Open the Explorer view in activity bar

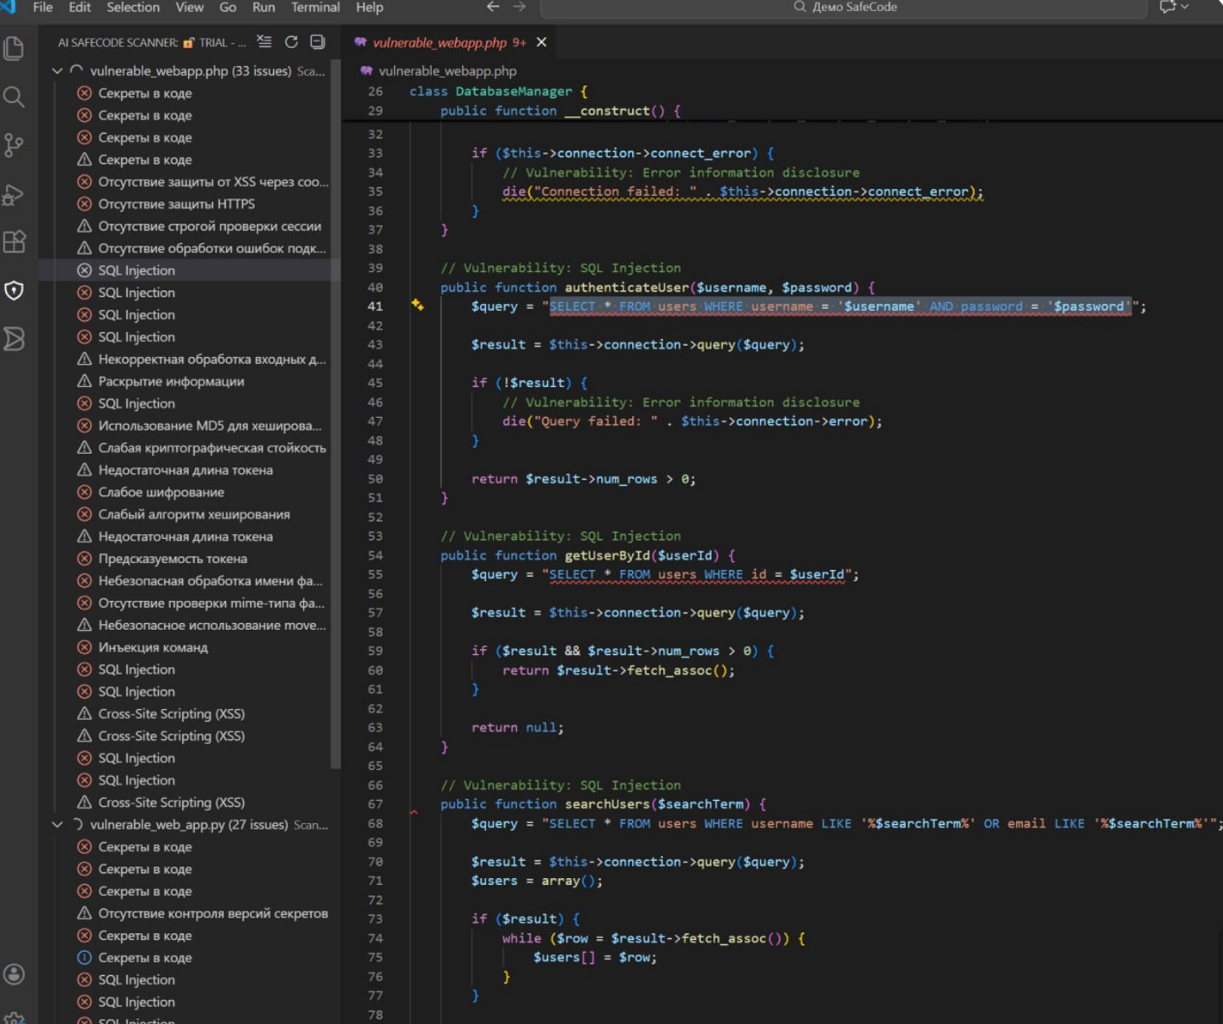coord(15,48)
